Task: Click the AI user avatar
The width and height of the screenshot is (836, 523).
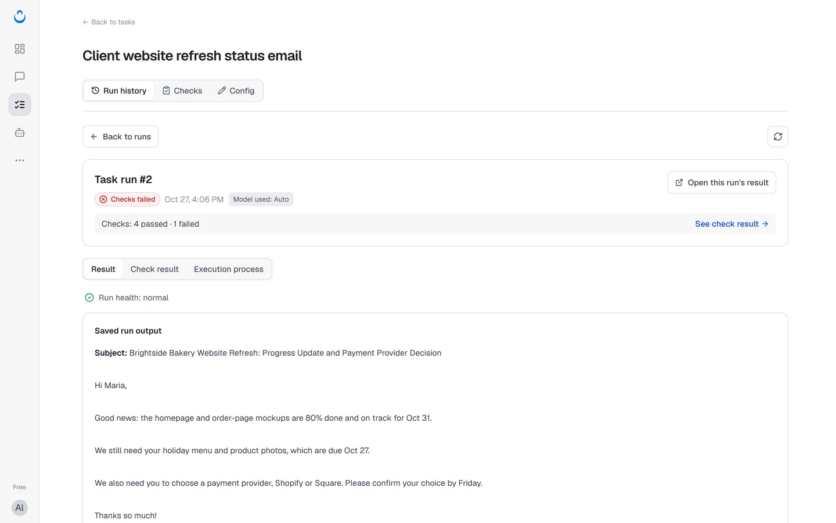Action: [20, 508]
